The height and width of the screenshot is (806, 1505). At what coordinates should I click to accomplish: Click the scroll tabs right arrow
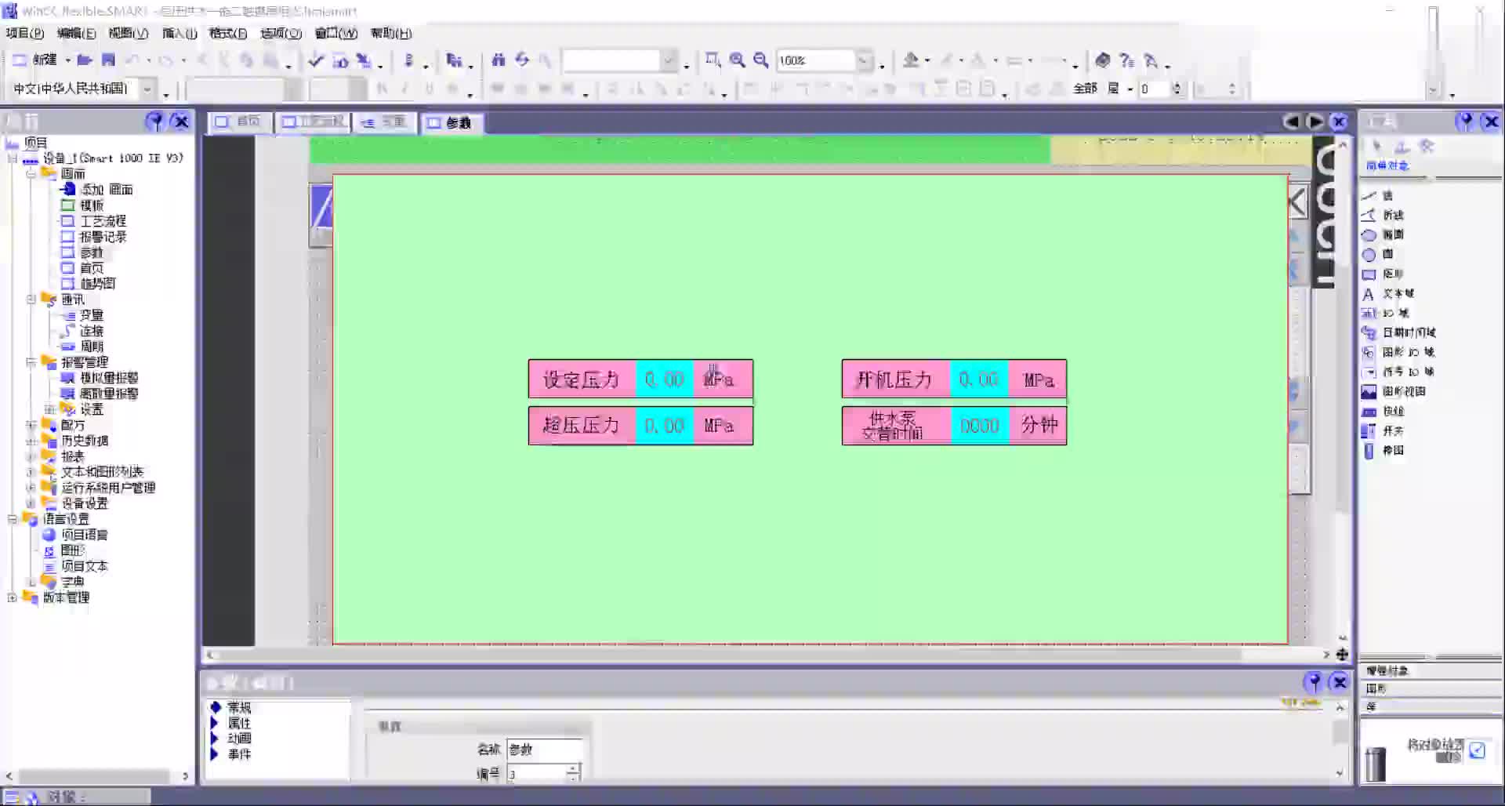[x=1315, y=122]
